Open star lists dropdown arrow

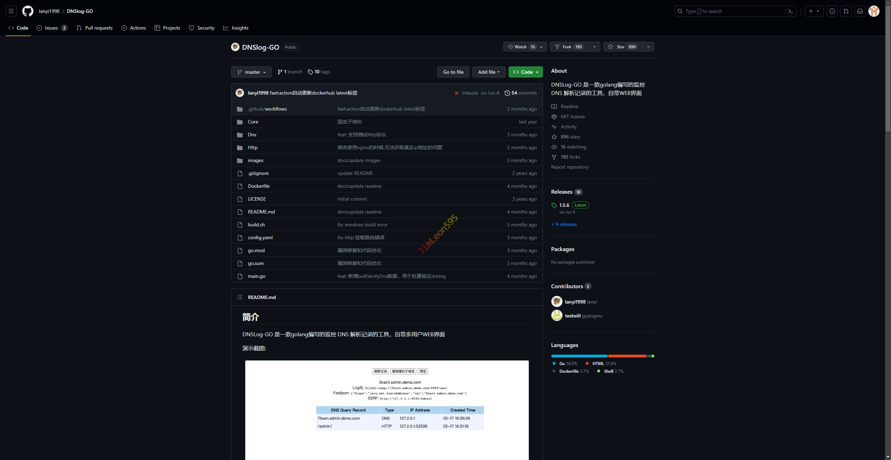648,47
